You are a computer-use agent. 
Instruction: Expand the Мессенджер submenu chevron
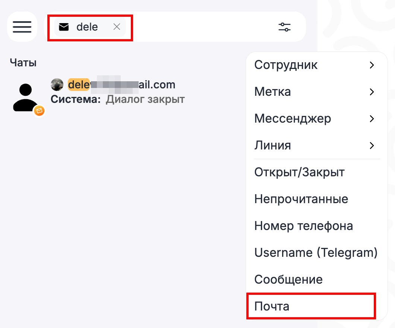[371, 119]
